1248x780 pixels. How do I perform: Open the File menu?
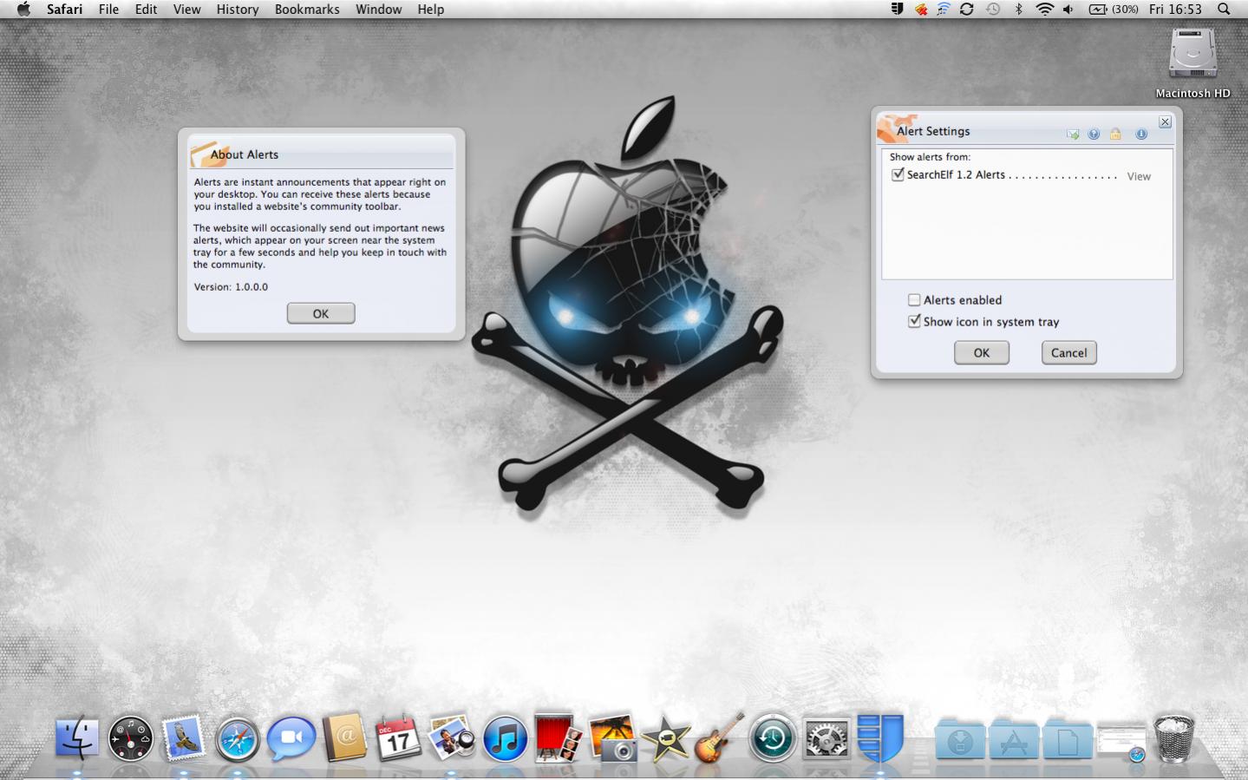click(108, 9)
